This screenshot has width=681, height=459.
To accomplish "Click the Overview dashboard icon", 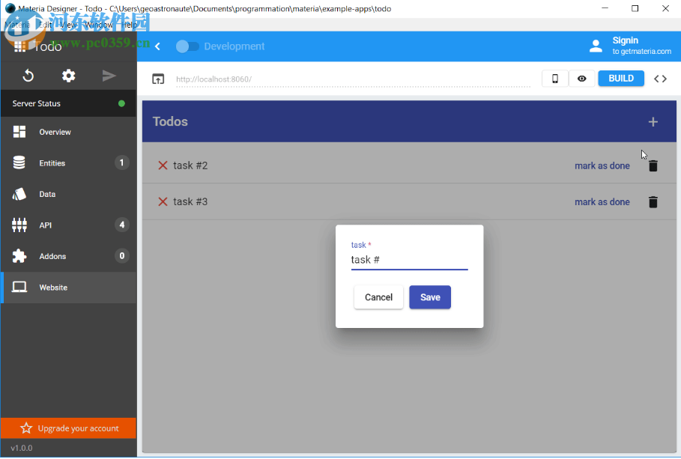I will point(19,132).
